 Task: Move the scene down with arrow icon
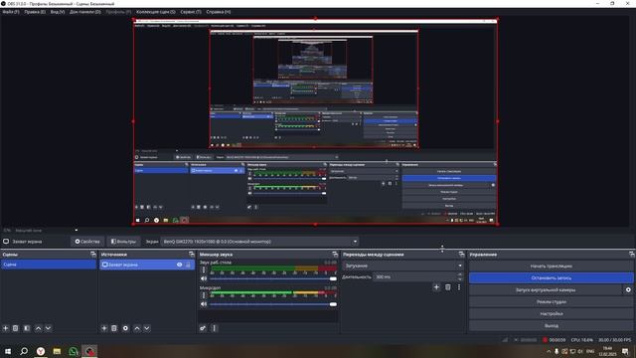pyautogui.click(x=48, y=328)
